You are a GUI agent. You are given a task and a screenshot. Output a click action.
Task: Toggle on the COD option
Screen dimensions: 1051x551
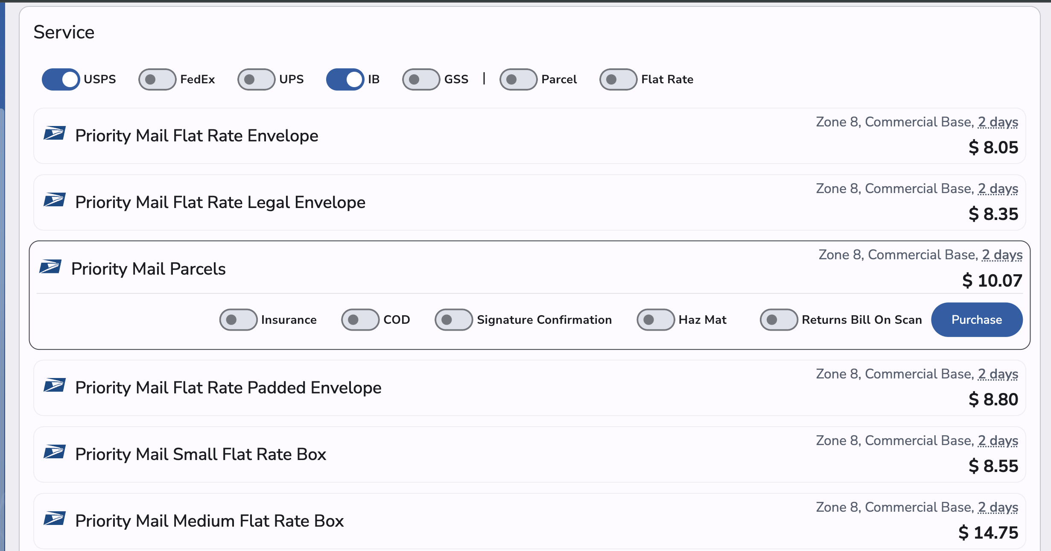(x=360, y=319)
